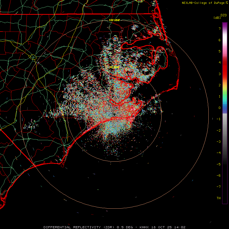Click the 4 dB label on the scale
This screenshot has width=229, height=229.
[220, 63]
